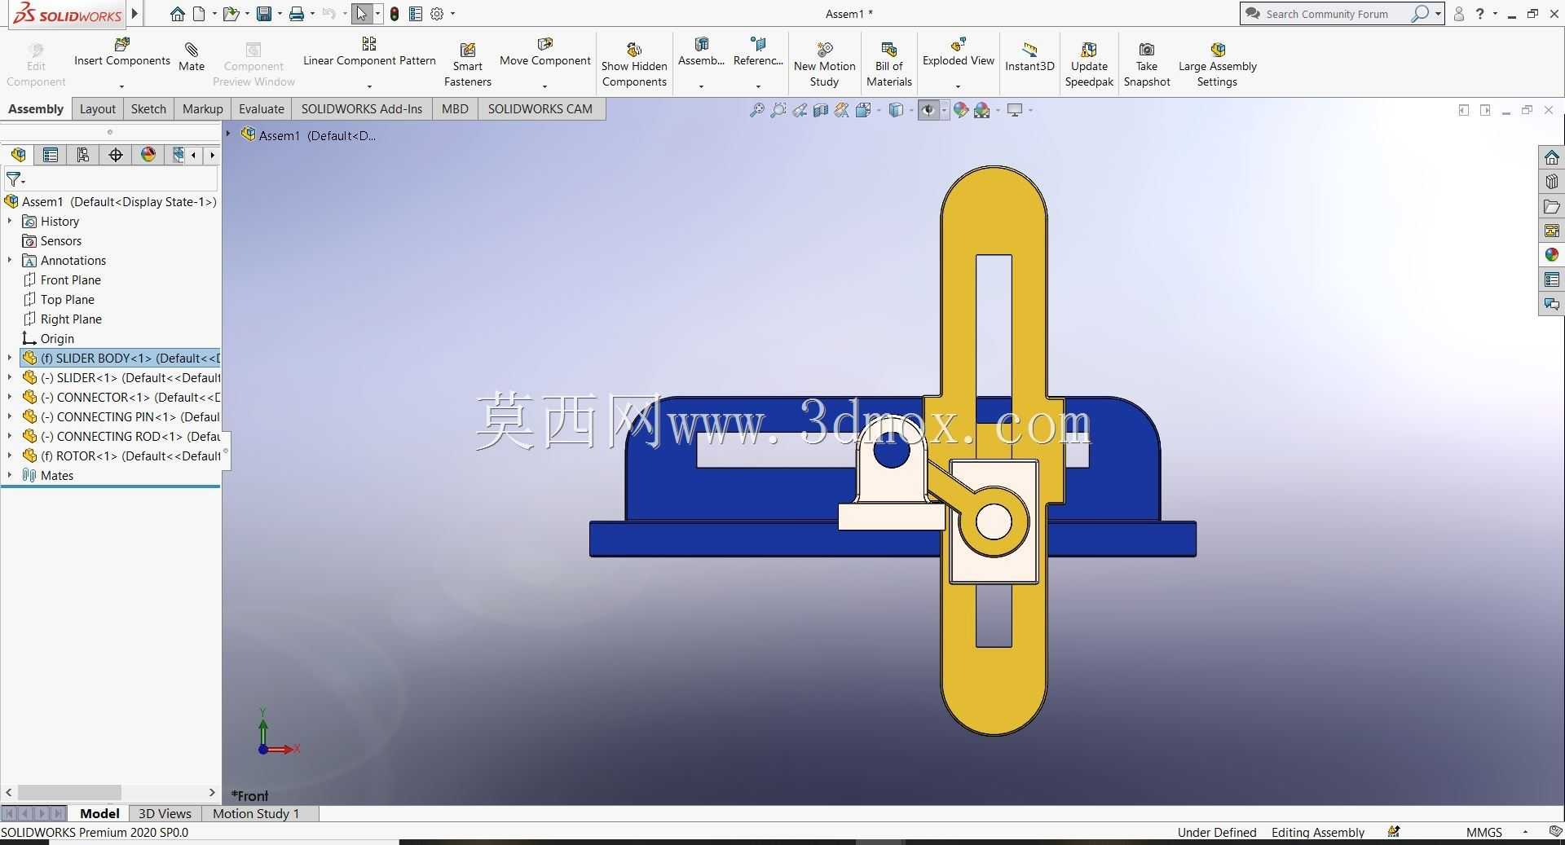Select CONNECTING ROD<1> component
Image resolution: width=1565 pixels, height=845 pixels.
tap(121, 436)
